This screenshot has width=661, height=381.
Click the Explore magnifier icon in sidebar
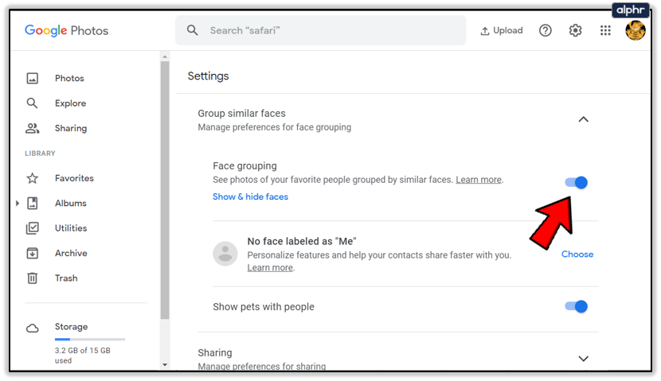(x=33, y=103)
